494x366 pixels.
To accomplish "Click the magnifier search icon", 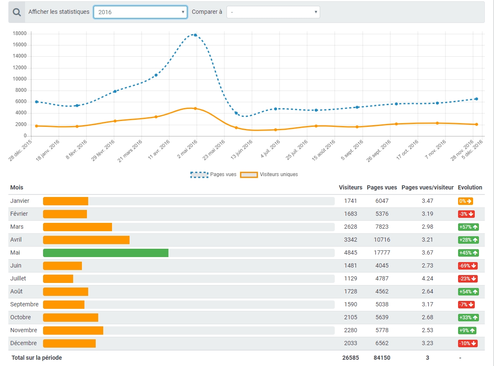I will click(17, 12).
